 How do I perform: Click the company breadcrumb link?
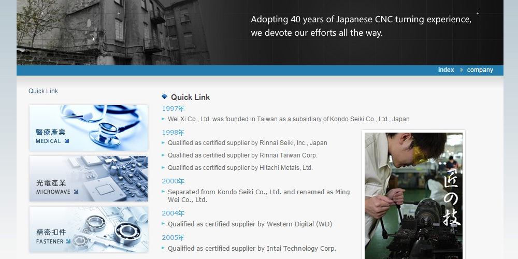pos(480,70)
